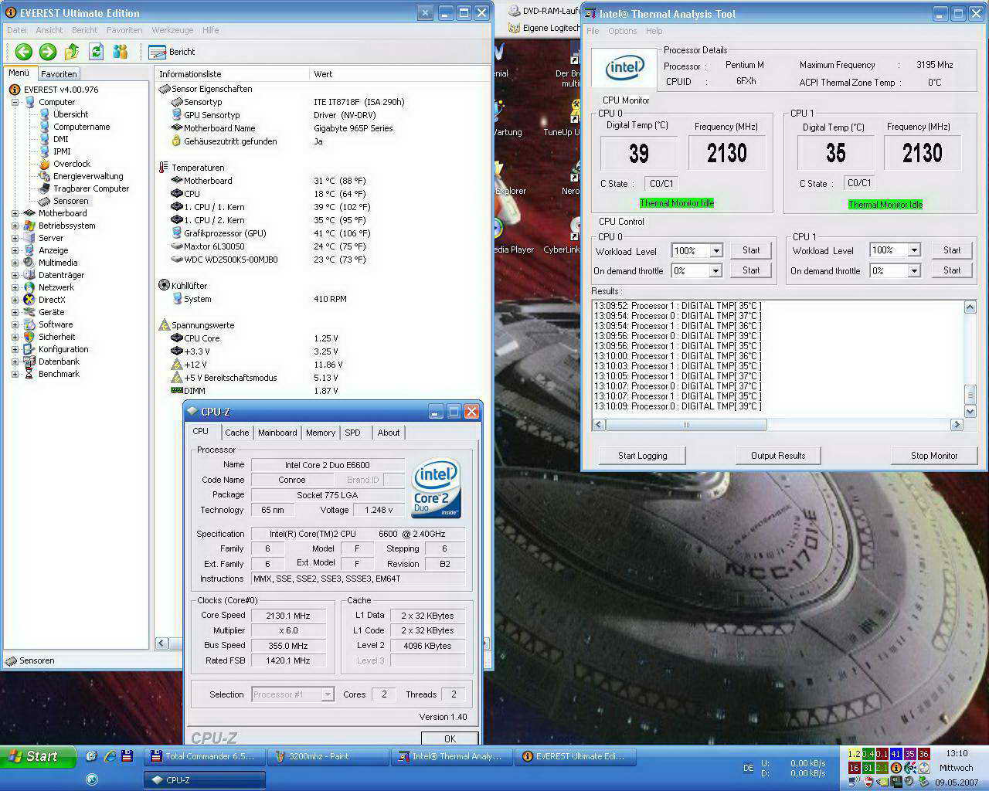Click the DE language indicator in taskbar
Viewport: 989px width, 791px height.
(748, 768)
